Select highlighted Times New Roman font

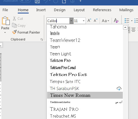[85, 95]
